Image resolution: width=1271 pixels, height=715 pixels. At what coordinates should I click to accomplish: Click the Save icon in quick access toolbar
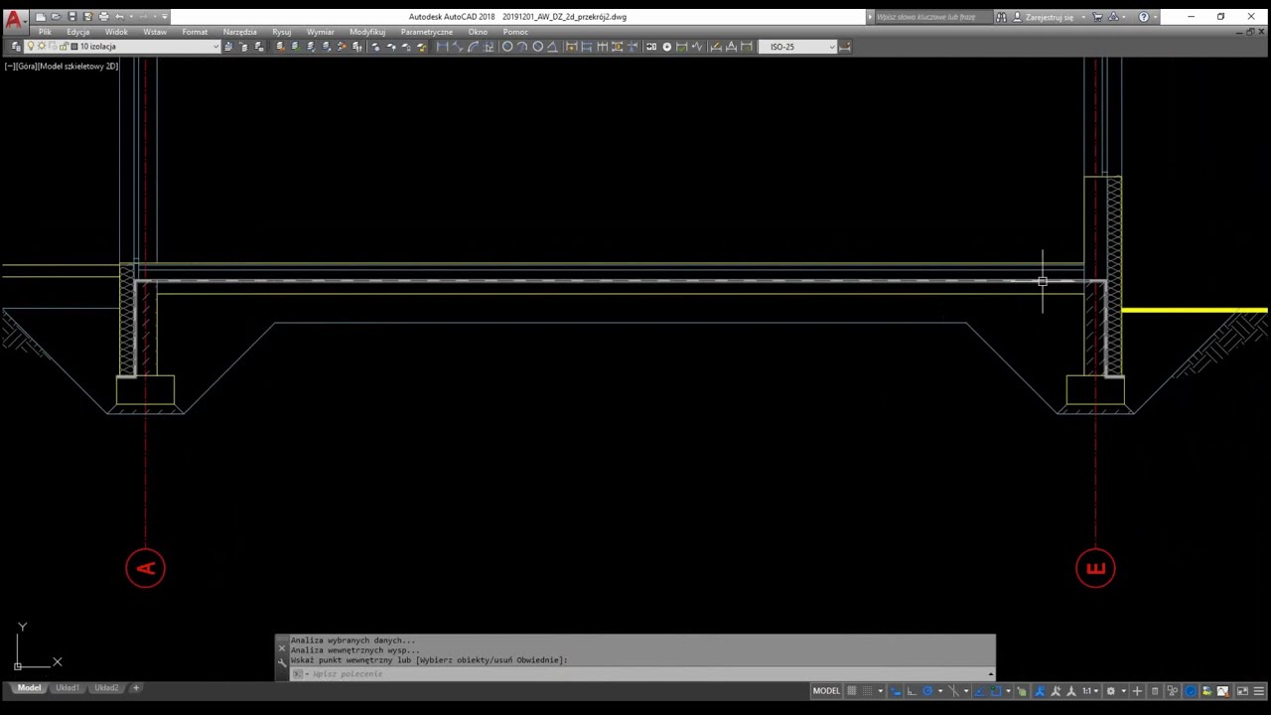tap(71, 17)
